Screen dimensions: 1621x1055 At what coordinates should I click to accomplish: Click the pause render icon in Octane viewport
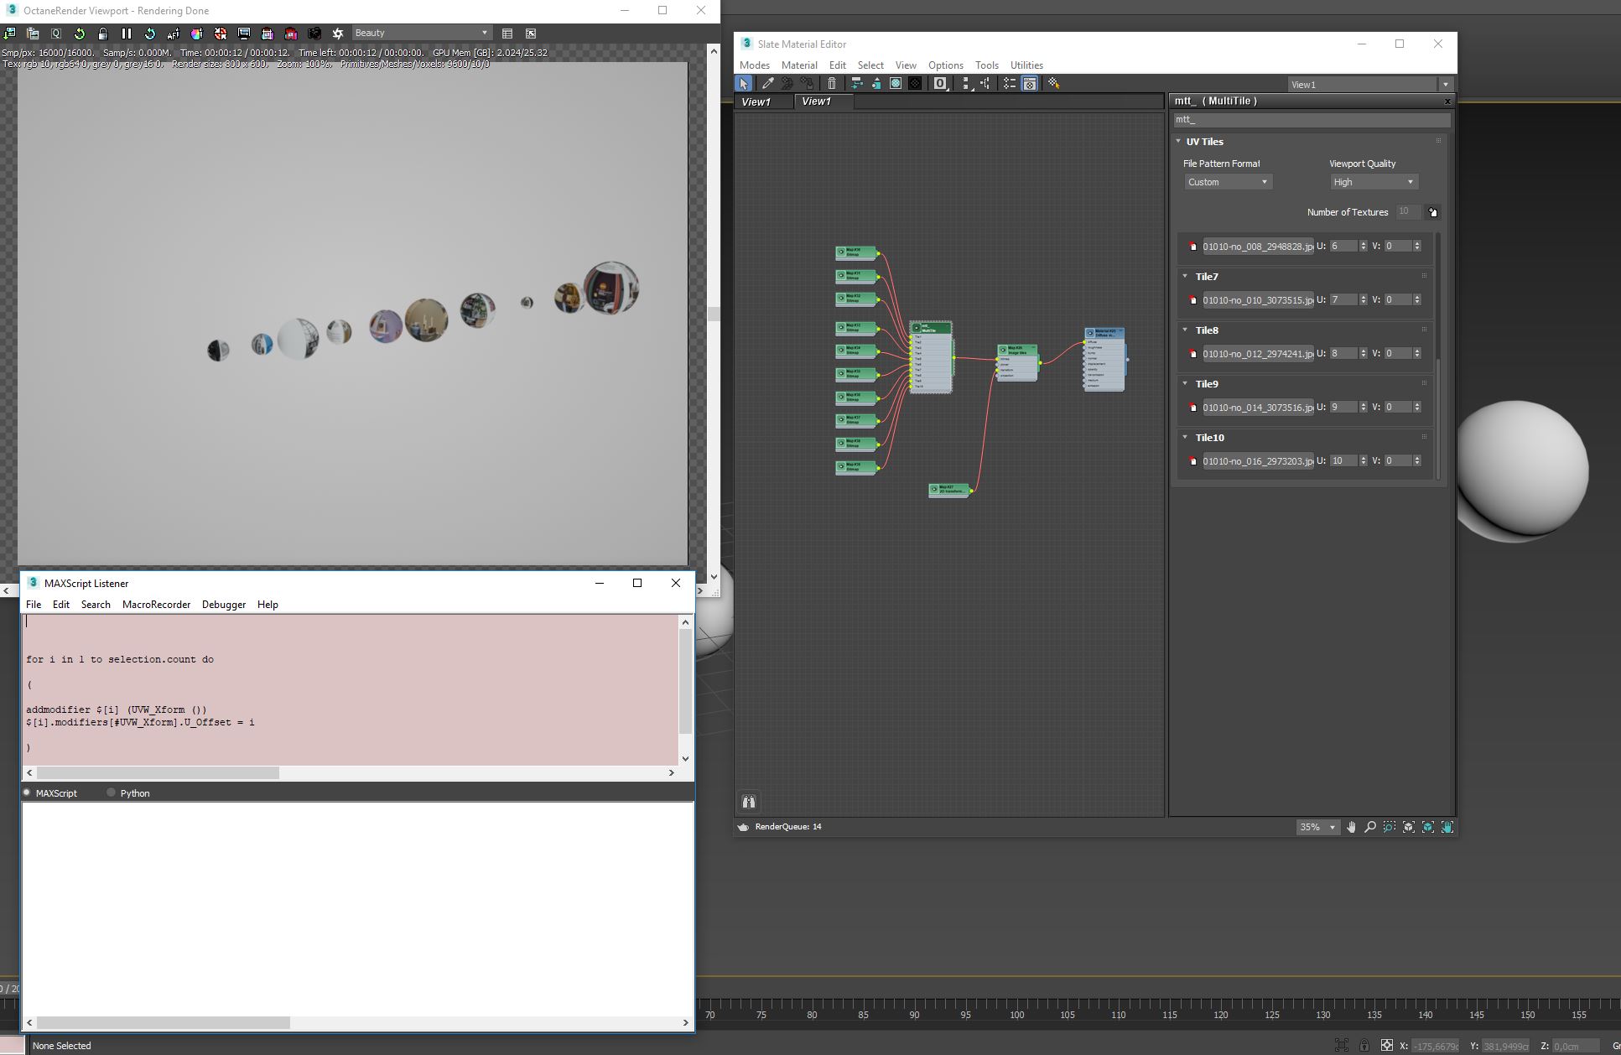pyautogui.click(x=127, y=34)
